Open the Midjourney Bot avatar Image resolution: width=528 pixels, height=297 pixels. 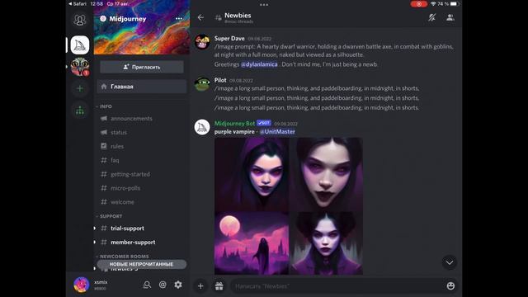click(202, 127)
